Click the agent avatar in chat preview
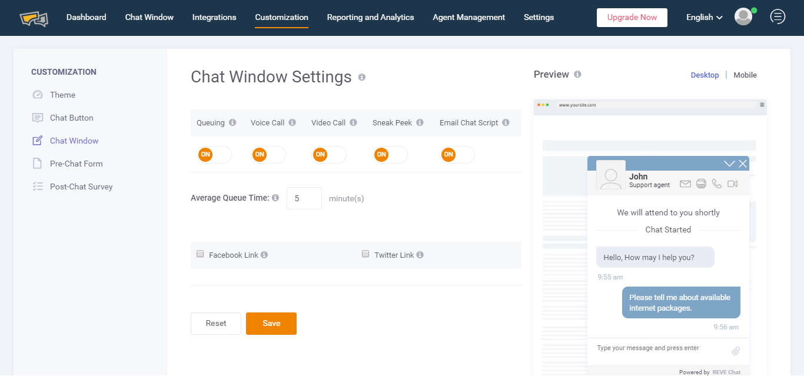The width and height of the screenshot is (804, 376). [611, 175]
